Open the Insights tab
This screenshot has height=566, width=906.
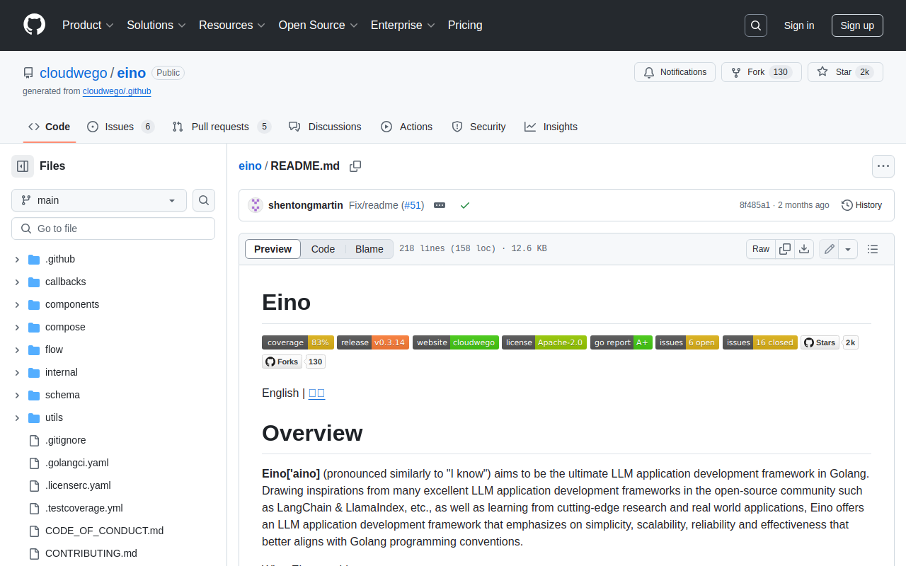[551, 127]
